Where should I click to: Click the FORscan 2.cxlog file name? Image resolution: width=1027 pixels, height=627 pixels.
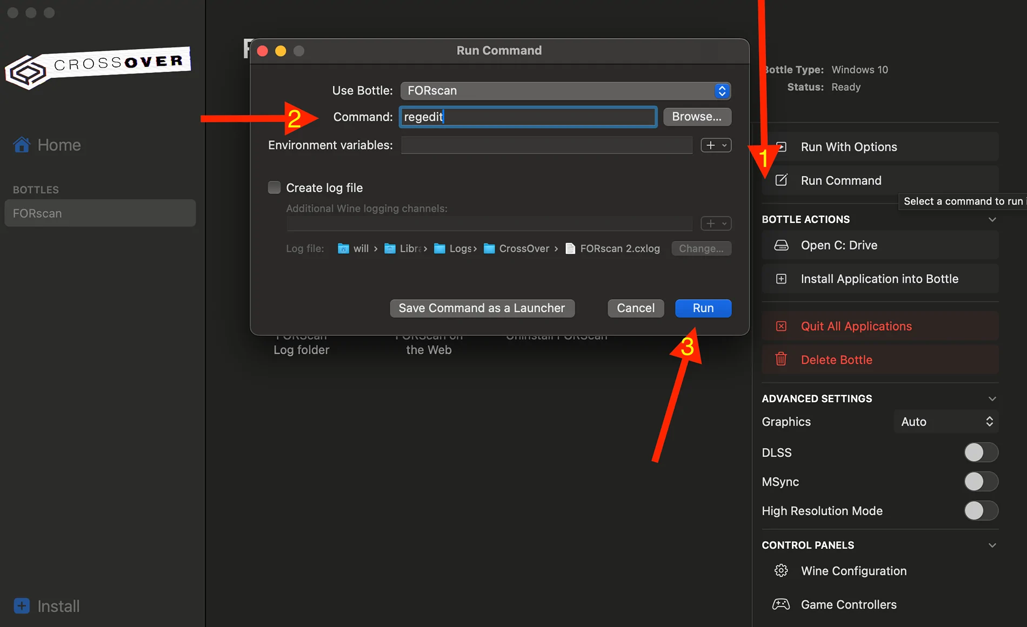click(620, 248)
